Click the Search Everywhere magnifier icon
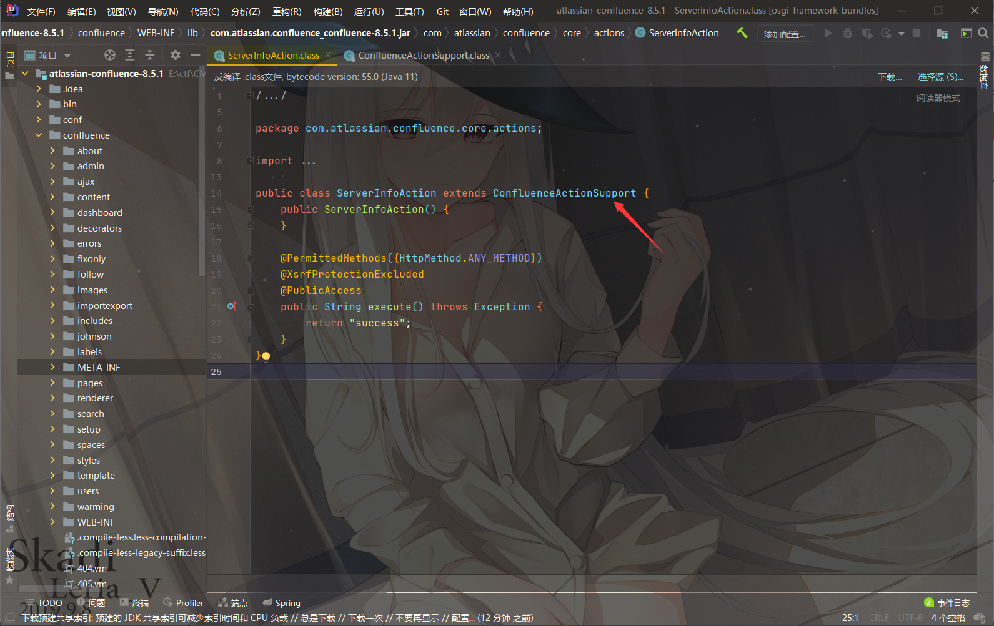The image size is (994, 626). point(983,33)
